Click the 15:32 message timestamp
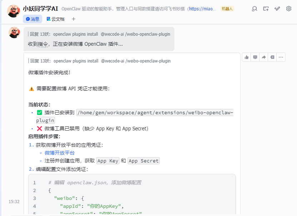This screenshot has height=216, width=297. tap(14, 201)
